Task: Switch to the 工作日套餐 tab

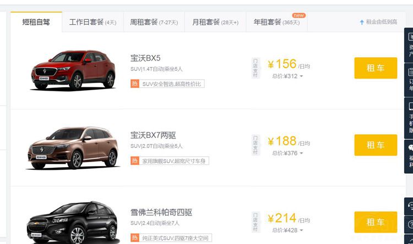Action: (93, 23)
